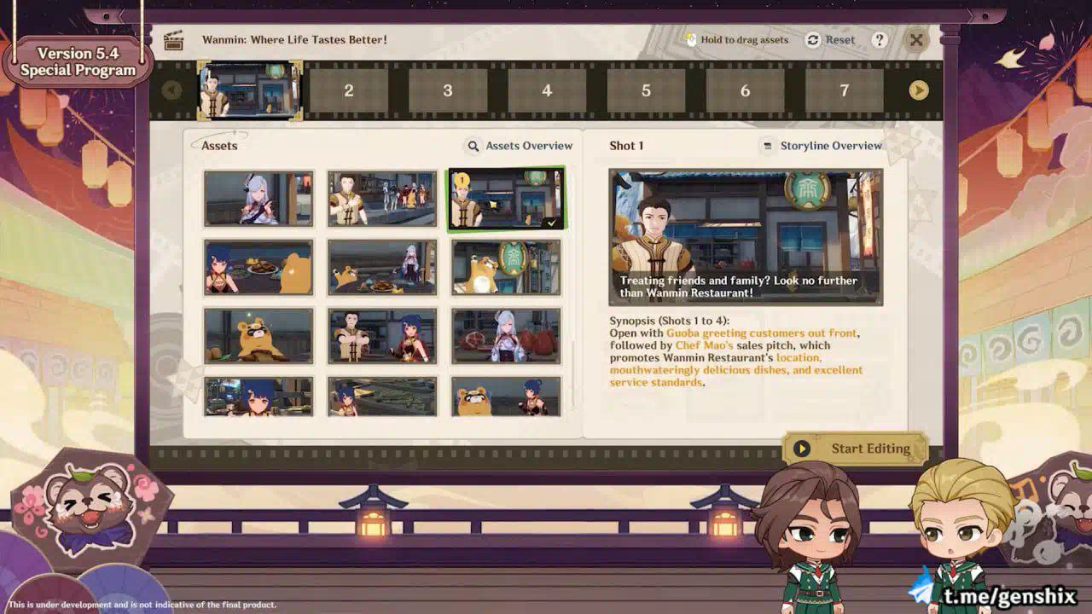The width and height of the screenshot is (1092, 614).
Task: Select Guoba wearing sunglasses asset
Action: click(x=258, y=336)
